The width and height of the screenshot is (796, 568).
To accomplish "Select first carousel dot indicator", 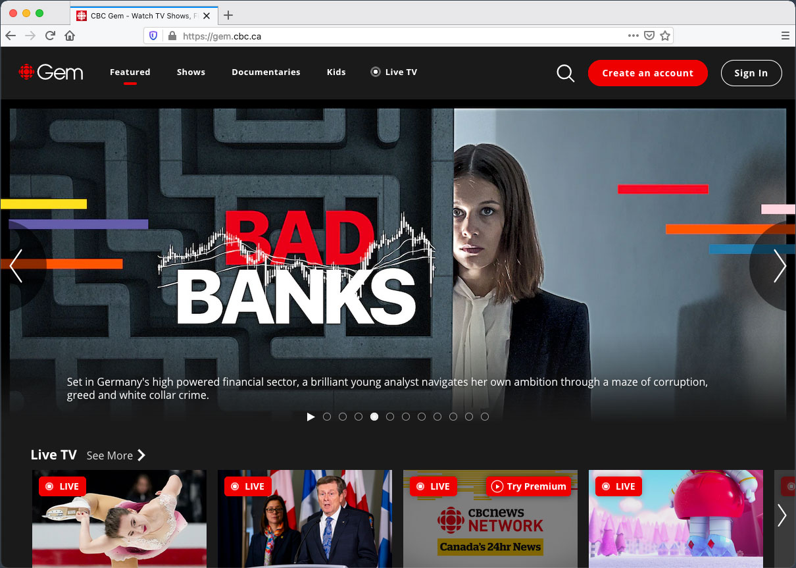I will click(327, 417).
